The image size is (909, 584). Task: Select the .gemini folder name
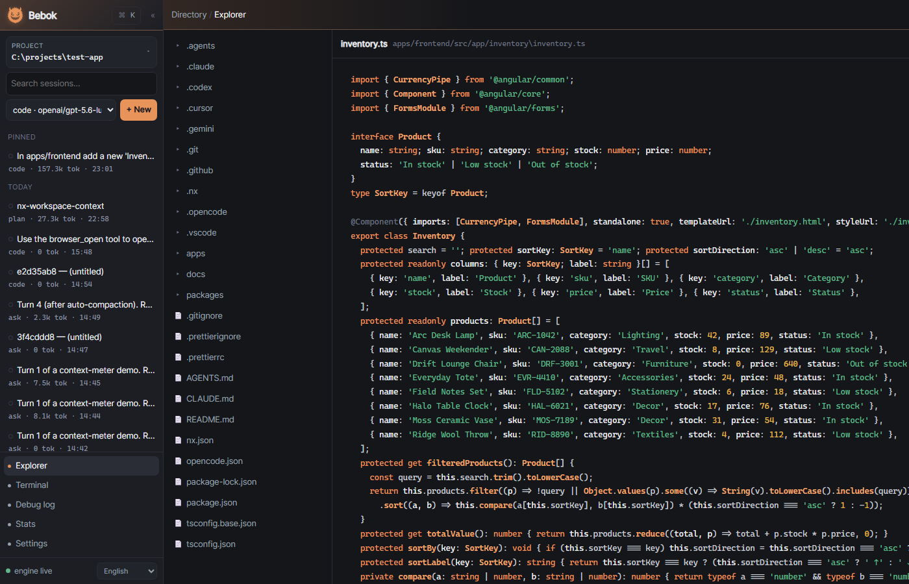coord(200,129)
